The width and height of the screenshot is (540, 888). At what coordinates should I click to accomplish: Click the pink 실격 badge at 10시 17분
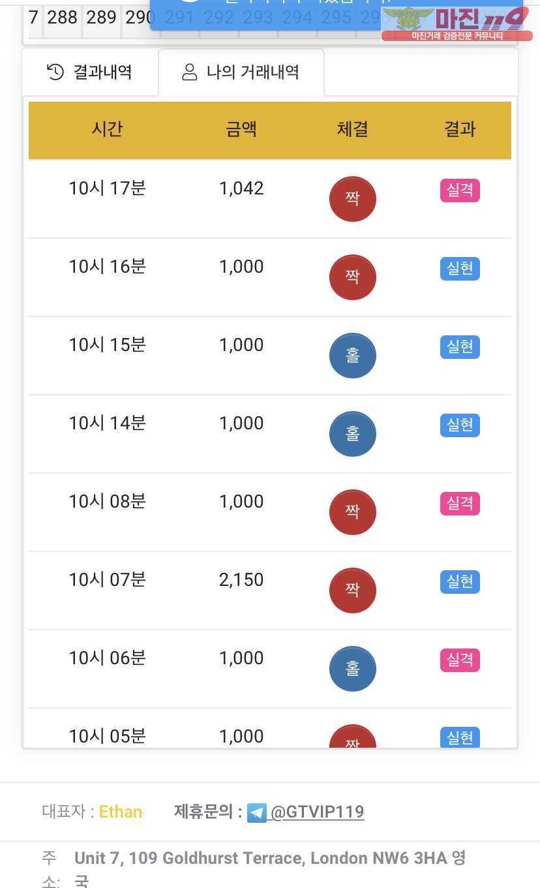pyautogui.click(x=460, y=191)
